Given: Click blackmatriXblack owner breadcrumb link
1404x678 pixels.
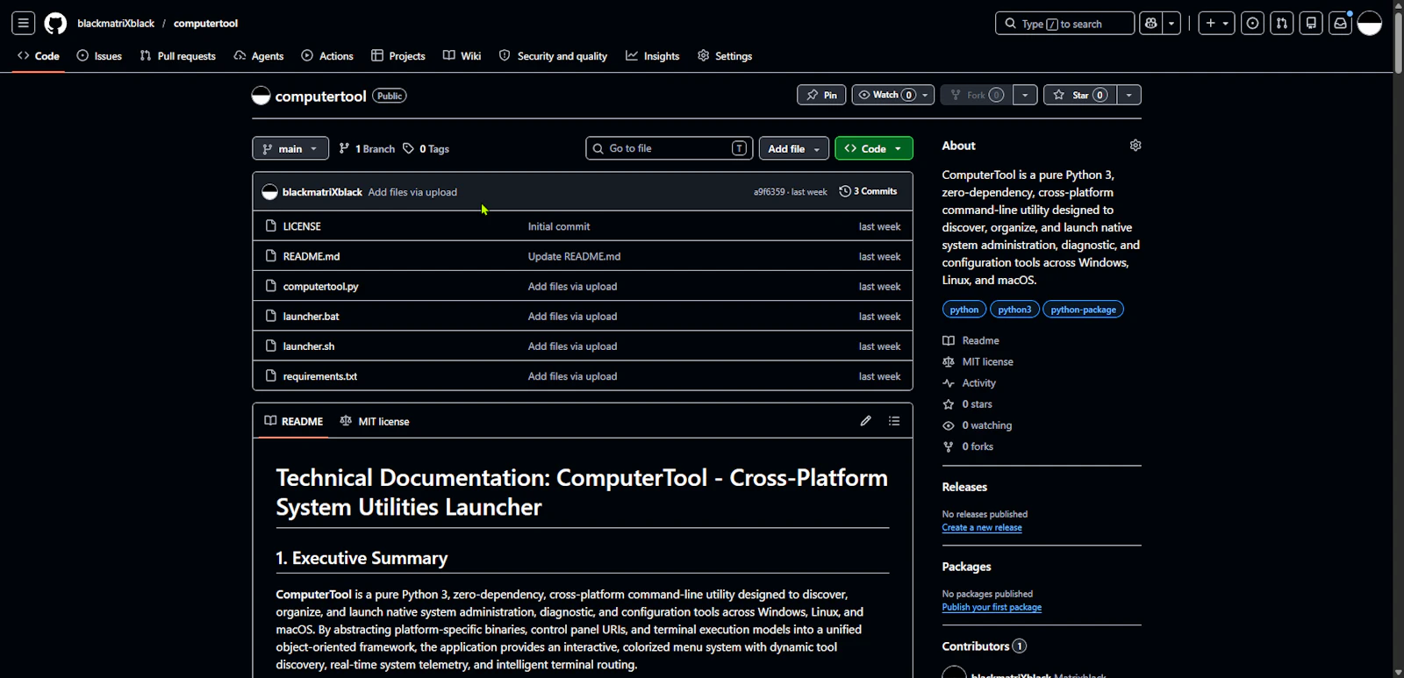Looking at the screenshot, I should [116, 24].
